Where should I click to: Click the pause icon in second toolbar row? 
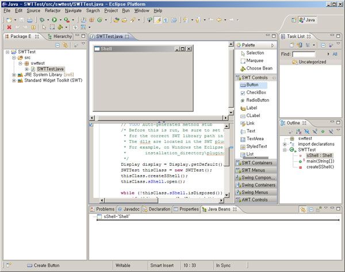33,27
